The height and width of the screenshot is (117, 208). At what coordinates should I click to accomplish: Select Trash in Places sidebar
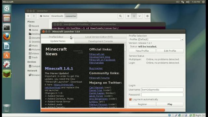pos(33,58)
